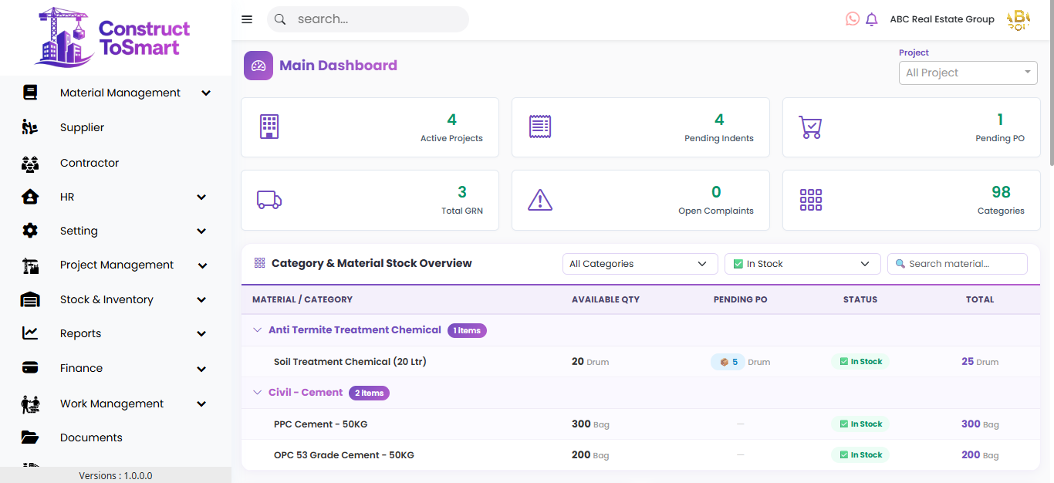Screen dimensions: 1054x483
Task: Click the 1 Items badge
Action: [x=467, y=330]
